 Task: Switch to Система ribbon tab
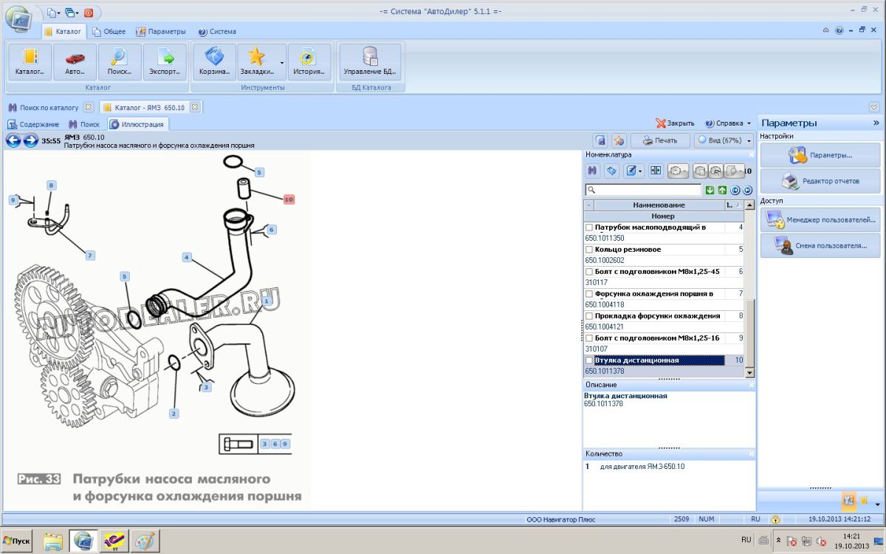217,32
